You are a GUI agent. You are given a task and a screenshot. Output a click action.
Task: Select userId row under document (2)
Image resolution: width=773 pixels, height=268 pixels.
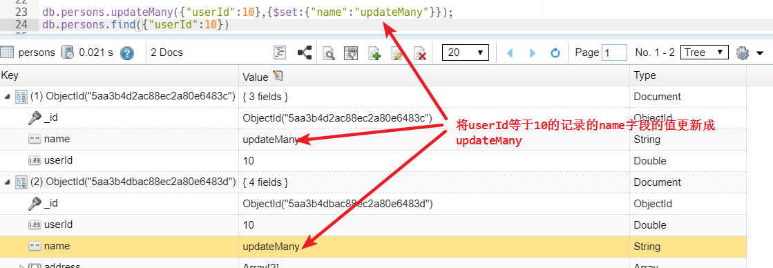[373, 224]
